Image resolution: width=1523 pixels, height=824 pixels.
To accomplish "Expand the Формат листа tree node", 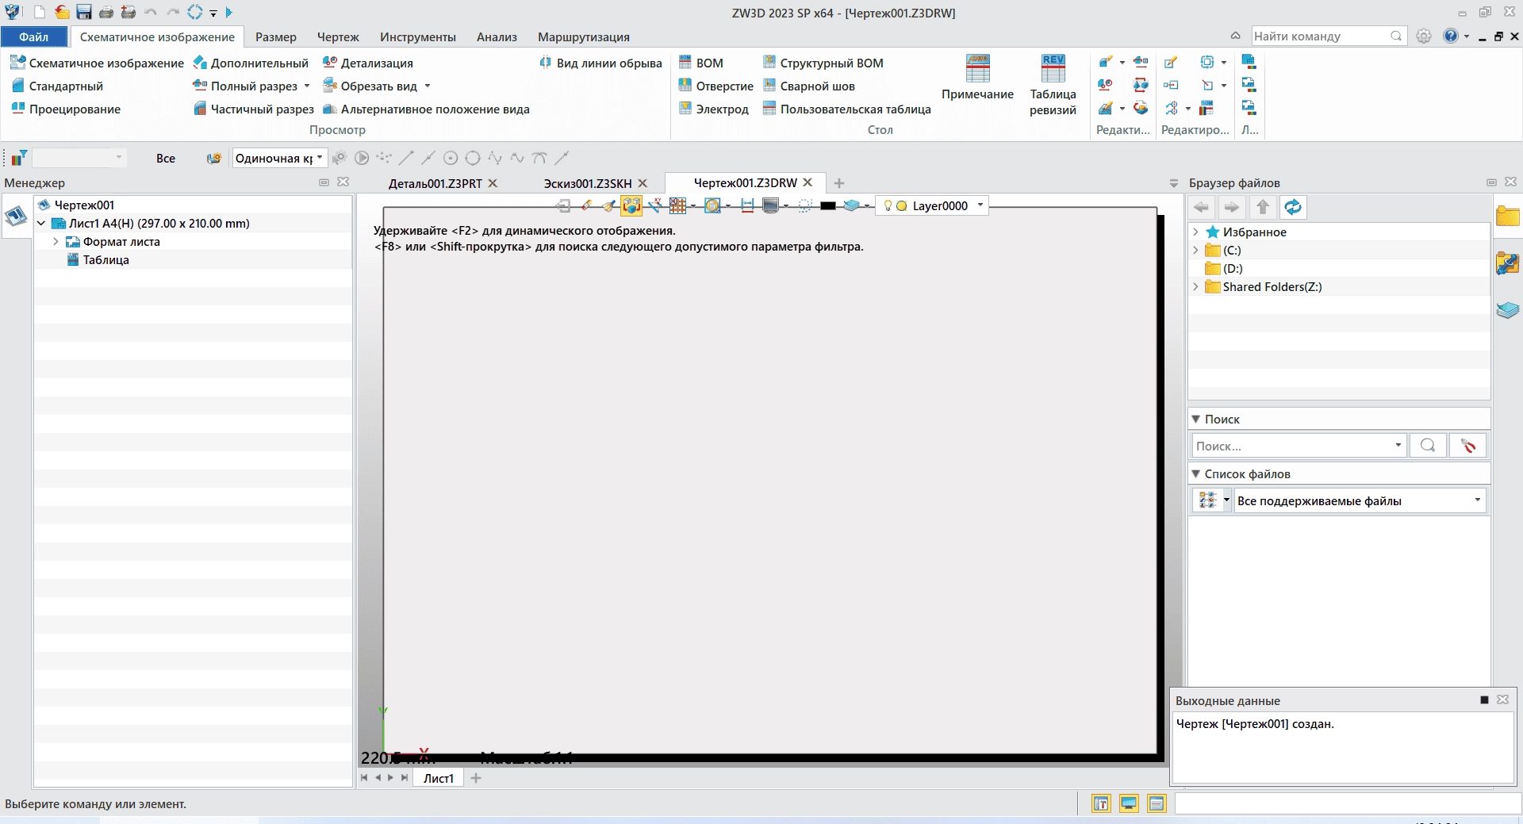I will (x=56, y=242).
